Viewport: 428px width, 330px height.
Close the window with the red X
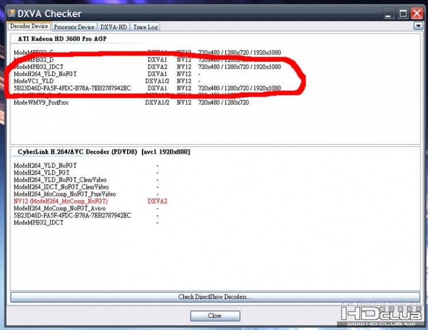(417, 13)
